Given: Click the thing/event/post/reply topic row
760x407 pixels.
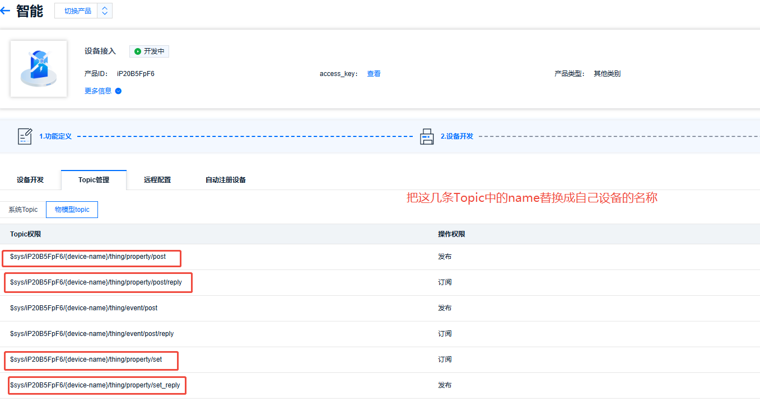Looking at the screenshot, I should [92, 334].
